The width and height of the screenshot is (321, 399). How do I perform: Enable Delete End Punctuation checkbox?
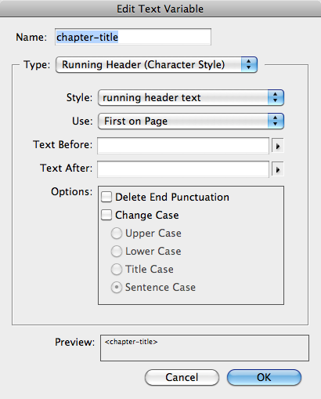coord(106,197)
